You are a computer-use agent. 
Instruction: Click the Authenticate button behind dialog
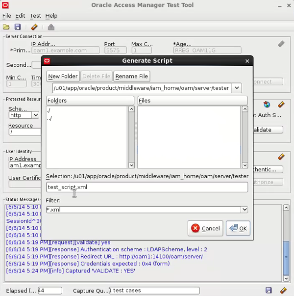(268, 169)
